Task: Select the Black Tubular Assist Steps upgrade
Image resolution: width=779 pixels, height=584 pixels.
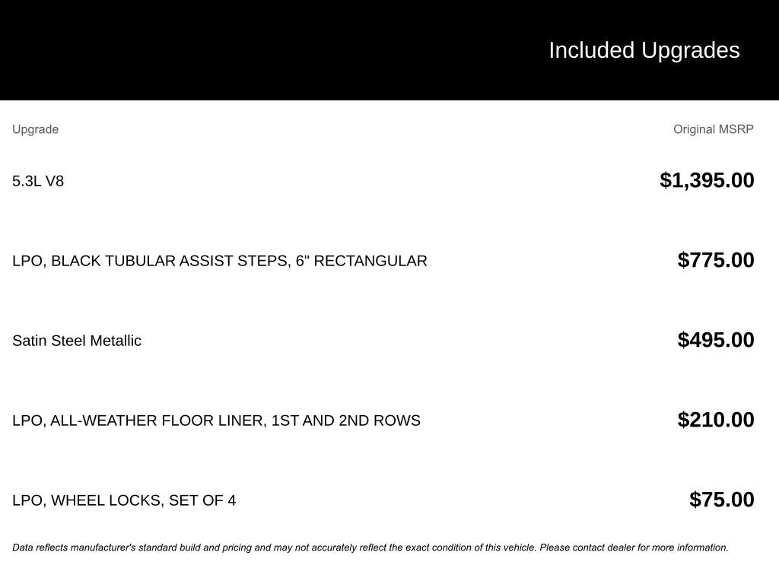Action: [x=219, y=261]
